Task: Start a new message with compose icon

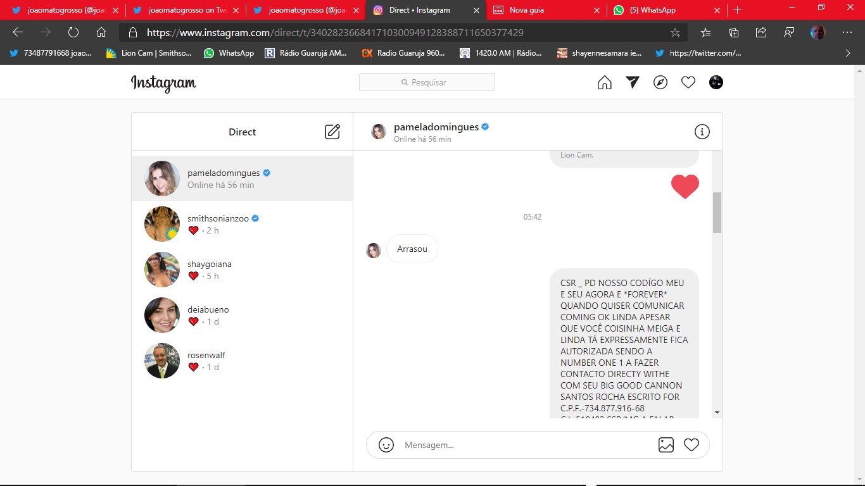Action: coord(332,132)
